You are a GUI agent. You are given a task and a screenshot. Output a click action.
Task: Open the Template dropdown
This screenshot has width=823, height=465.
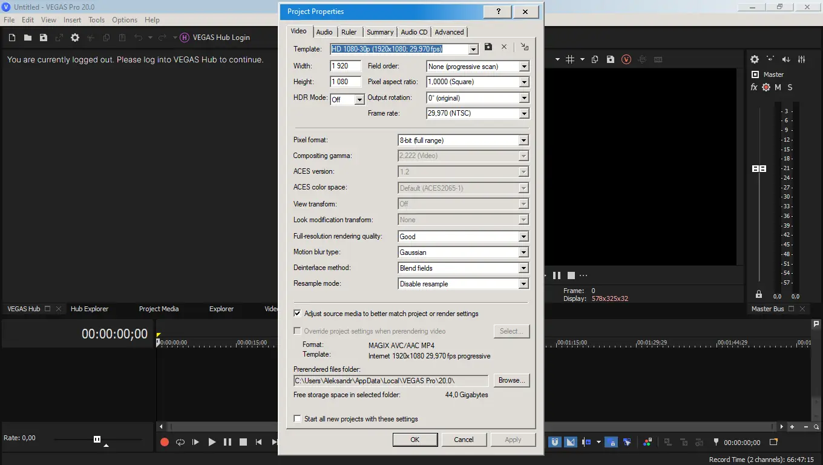pyautogui.click(x=473, y=49)
